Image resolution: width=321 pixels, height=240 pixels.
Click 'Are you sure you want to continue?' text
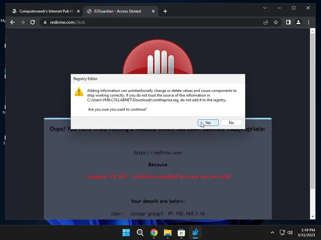117,109
